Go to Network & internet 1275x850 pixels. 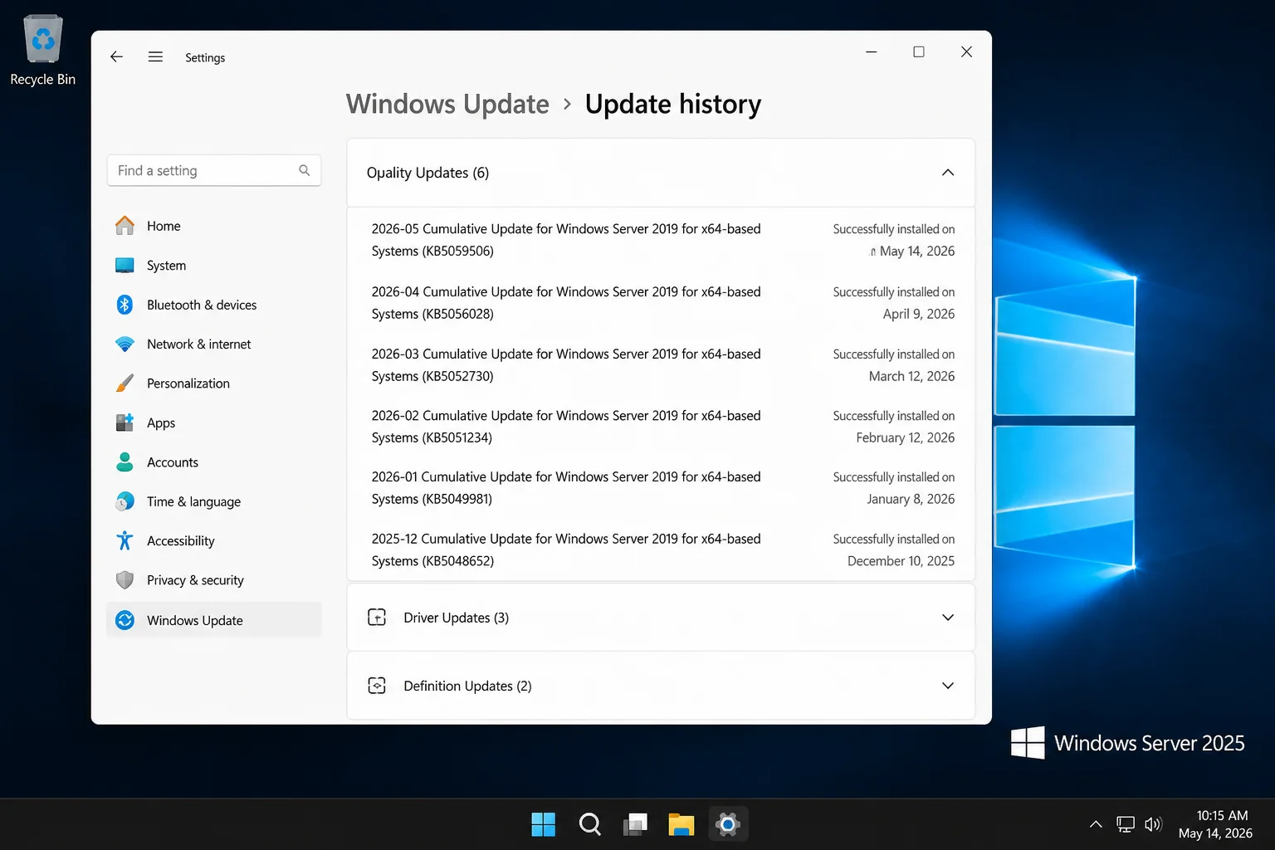click(214, 344)
